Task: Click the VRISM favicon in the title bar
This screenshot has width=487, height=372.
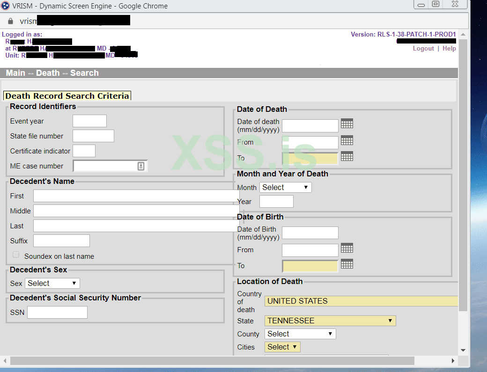Action: (5, 6)
